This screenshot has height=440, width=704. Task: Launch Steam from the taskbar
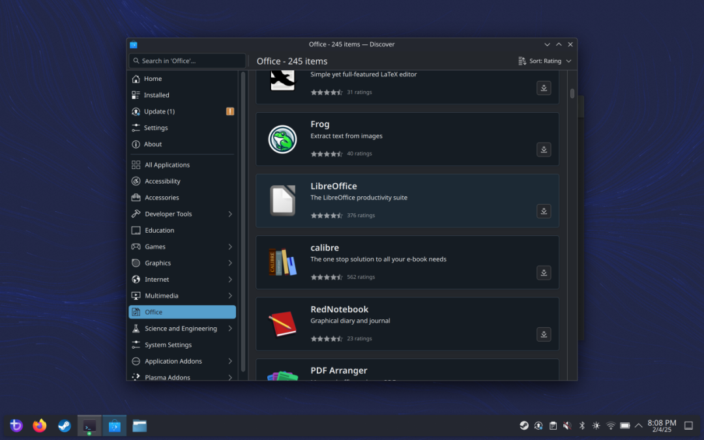tap(65, 425)
